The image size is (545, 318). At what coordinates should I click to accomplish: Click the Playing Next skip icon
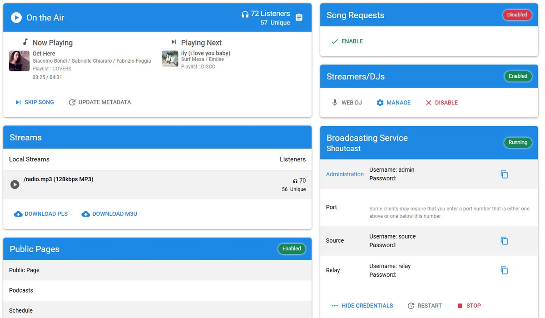173,42
